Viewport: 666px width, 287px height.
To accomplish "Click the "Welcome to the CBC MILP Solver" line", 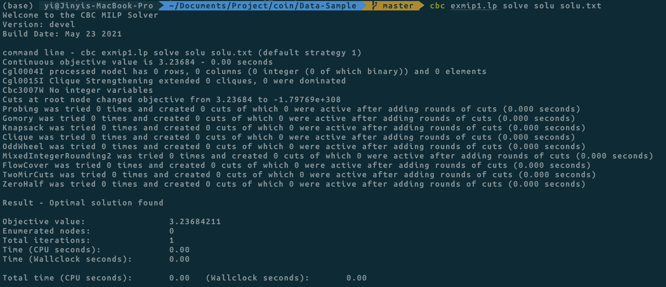I will click(x=80, y=15).
